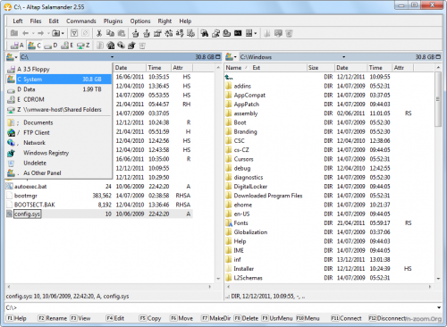Click the Windows Registry icon in the drive bar

point(131,46)
